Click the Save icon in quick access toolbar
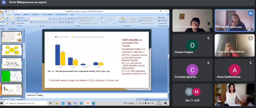The height and width of the screenshot is (108, 256). (6, 11)
